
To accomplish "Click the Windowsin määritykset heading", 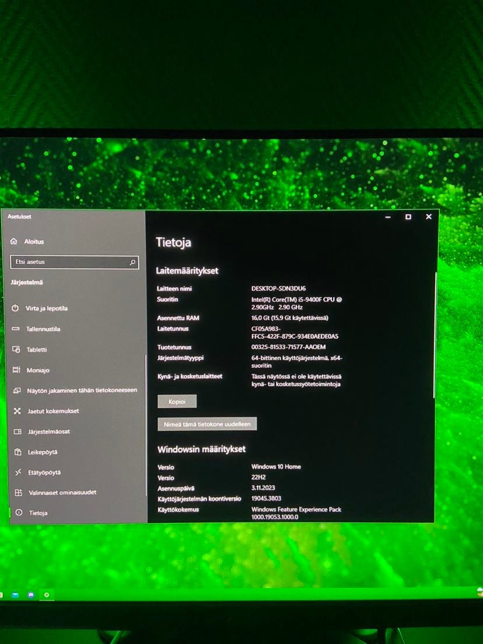I will (201, 449).
